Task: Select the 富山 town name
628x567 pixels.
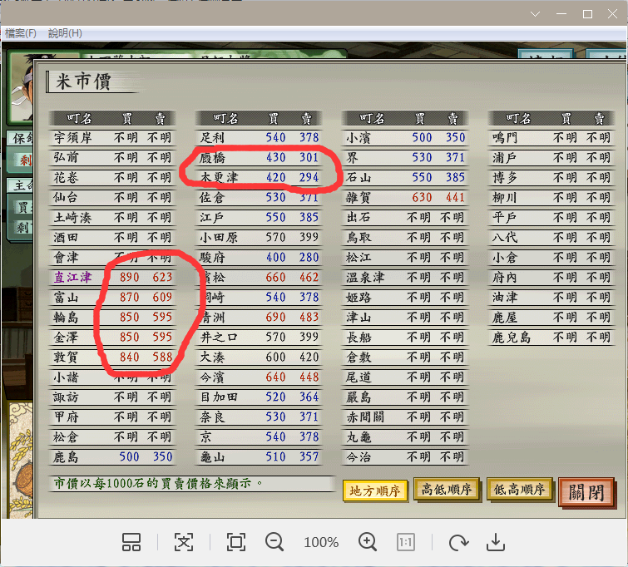Action: coord(66,297)
